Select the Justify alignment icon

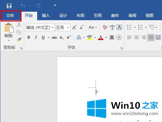(151, 37)
